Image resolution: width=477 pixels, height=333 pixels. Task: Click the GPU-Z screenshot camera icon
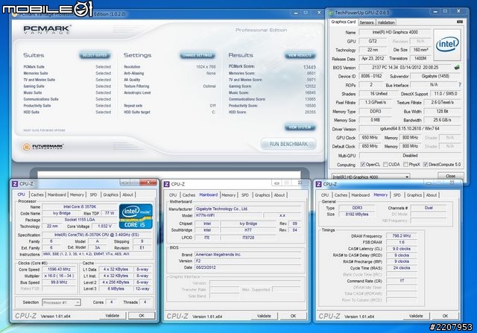[460, 22]
